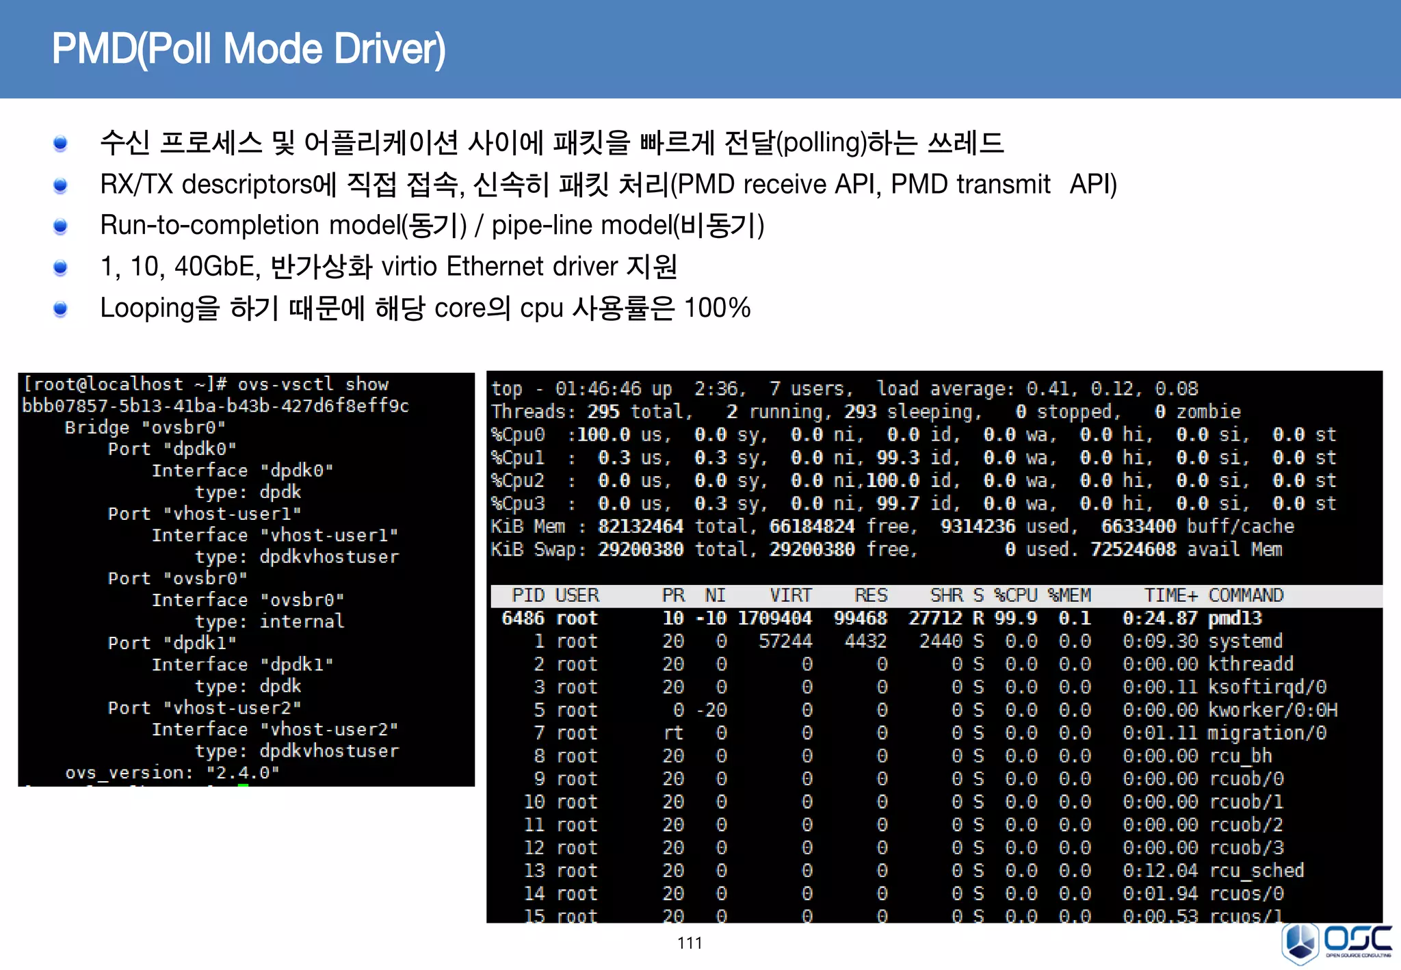Click PID 6486 in the process list
This screenshot has width=1401, height=970.
pos(523,618)
